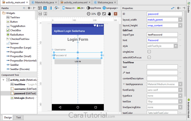Click the Android recents button in the preview
Screen dimensions: 191x121
coord(95,107)
